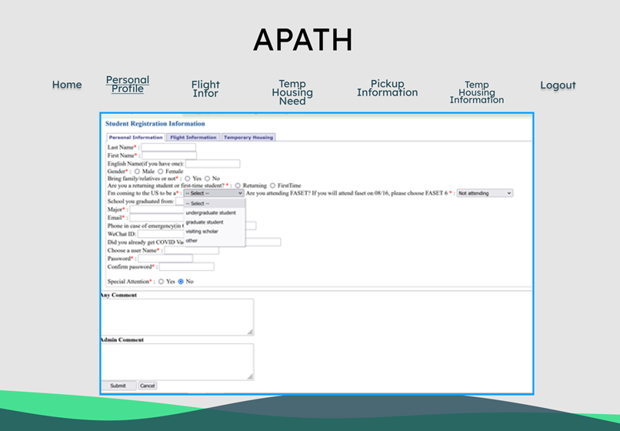Image resolution: width=620 pixels, height=431 pixels.
Task: Click the Submit button
Action: (118, 386)
